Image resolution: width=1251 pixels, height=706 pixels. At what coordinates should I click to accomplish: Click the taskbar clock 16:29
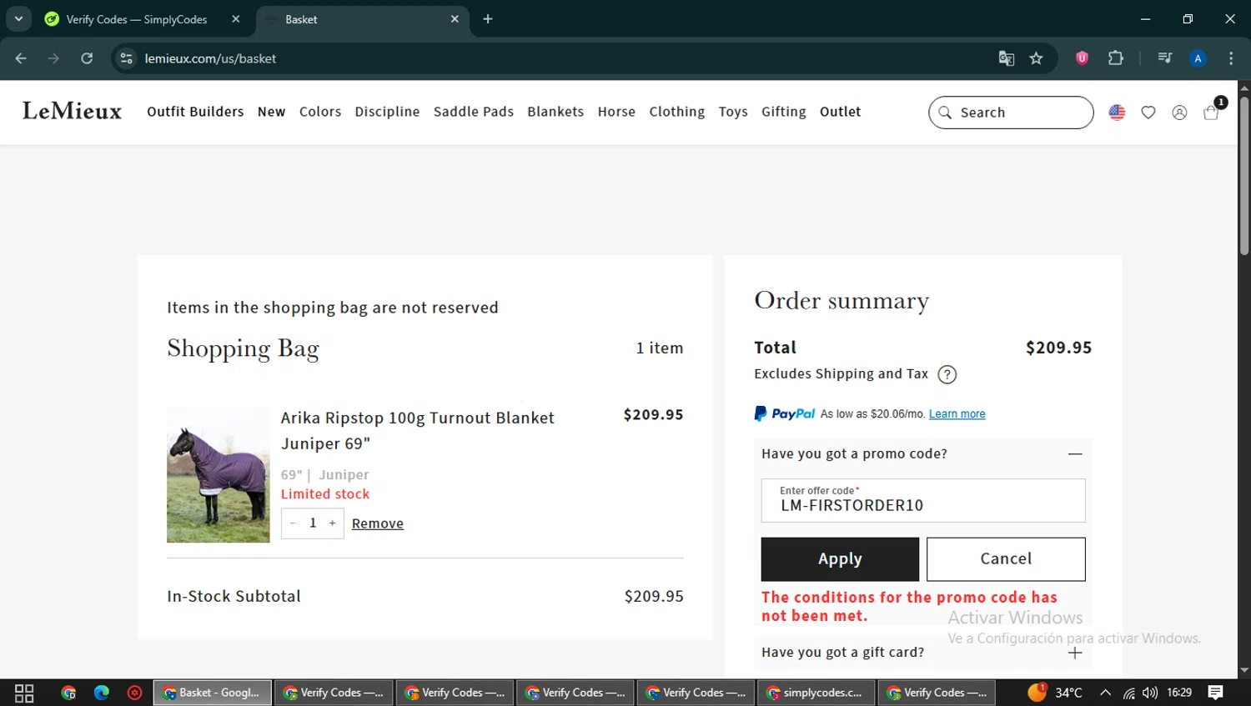pos(1179,693)
